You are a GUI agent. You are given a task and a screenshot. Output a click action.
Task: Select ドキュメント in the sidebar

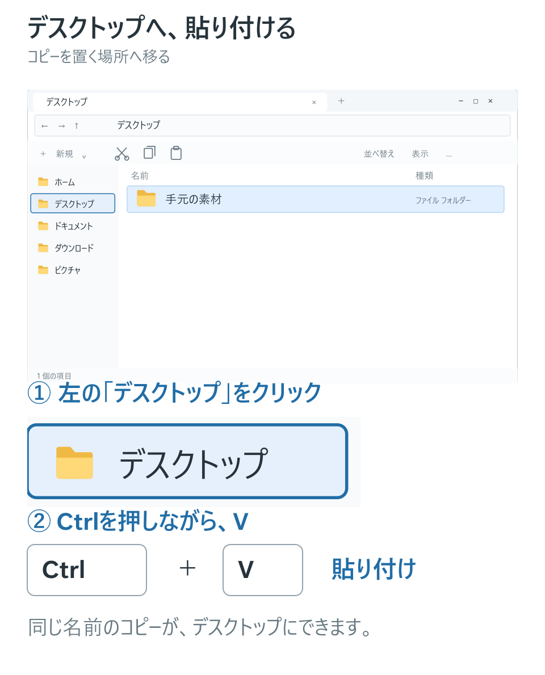tap(73, 226)
